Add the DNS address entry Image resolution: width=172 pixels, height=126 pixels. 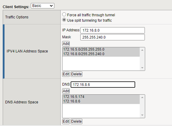[66, 91]
